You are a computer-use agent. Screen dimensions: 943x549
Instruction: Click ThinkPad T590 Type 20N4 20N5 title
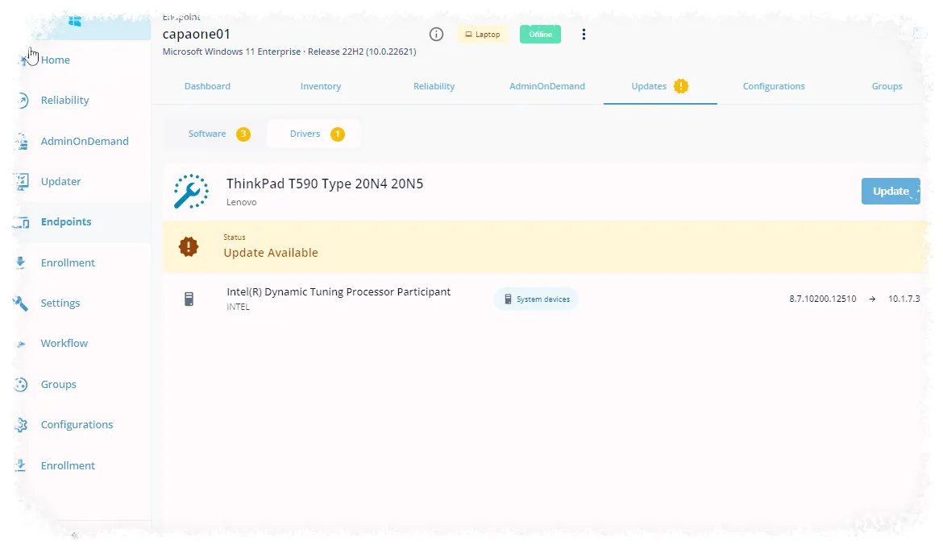325,184
